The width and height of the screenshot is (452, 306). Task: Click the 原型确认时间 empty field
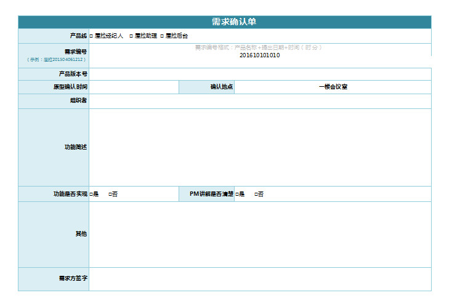coord(134,87)
